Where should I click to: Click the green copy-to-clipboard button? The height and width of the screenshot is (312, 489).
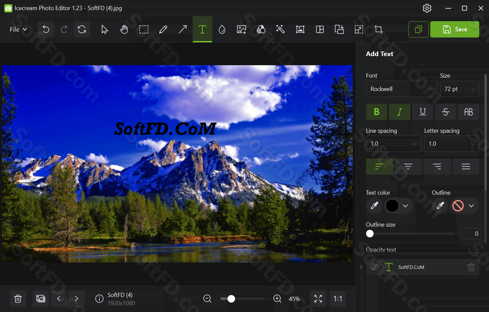(419, 29)
